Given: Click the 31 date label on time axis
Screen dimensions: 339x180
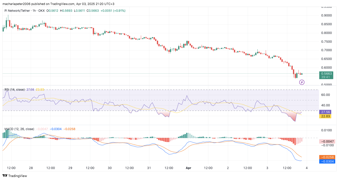Looking at the screenshot, I should (x=149, y=168).
